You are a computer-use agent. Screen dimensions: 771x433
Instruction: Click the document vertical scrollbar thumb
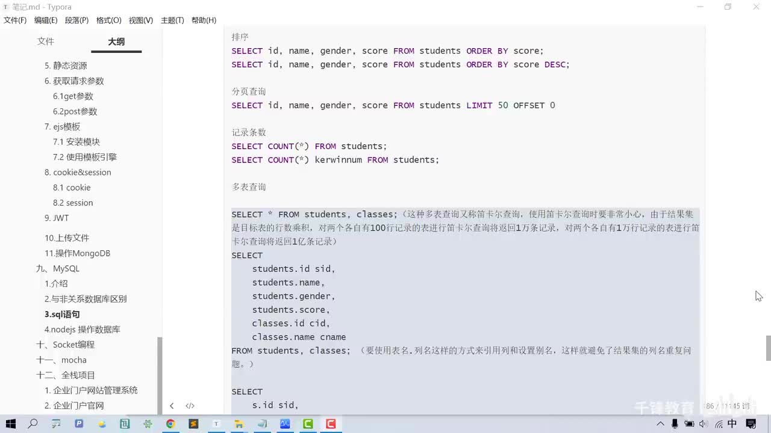pos(768,348)
